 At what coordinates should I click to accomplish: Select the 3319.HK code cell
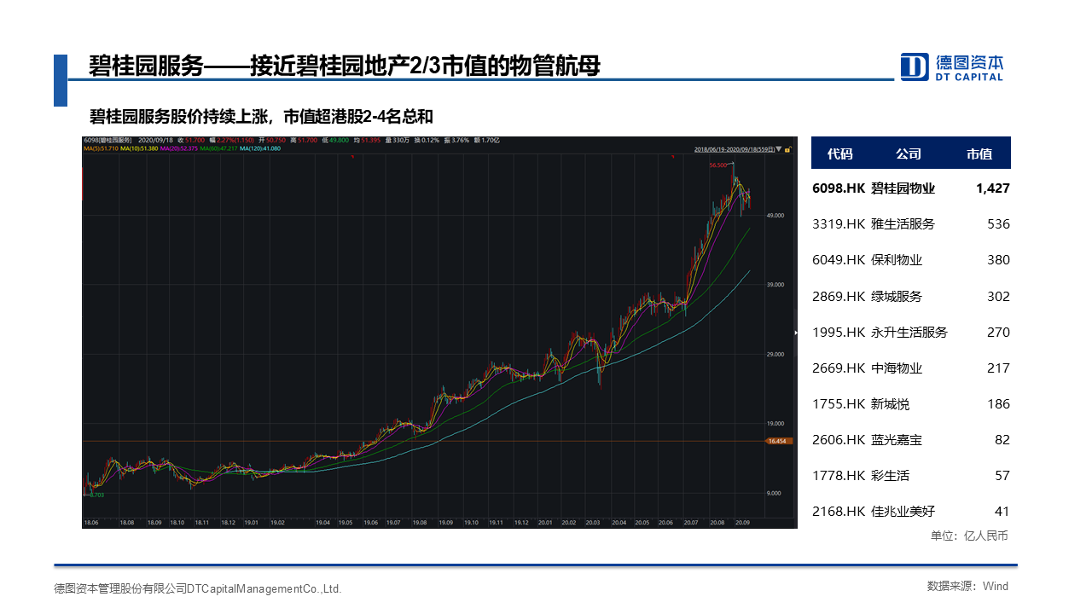839,224
